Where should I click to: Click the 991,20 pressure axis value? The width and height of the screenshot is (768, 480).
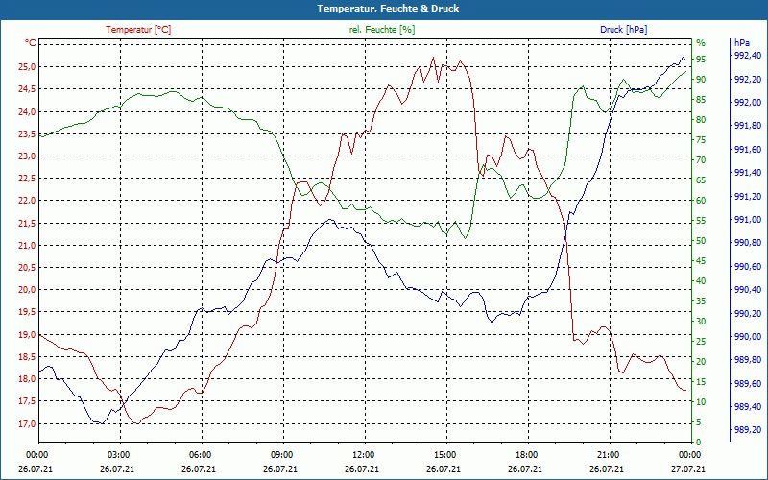click(748, 197)
